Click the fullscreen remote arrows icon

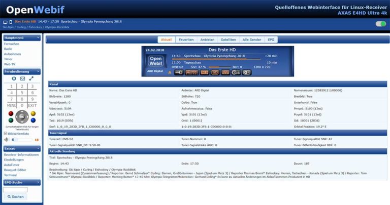click(31, 78)
